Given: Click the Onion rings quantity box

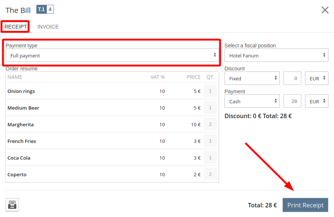Looking at the screenshot, I should point(210,91).
